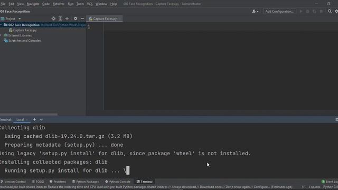Click the 'Using cached dlib-19.24.0.tar.gz' line
Viewport: 338px width, 190px height.
(68, 136)
